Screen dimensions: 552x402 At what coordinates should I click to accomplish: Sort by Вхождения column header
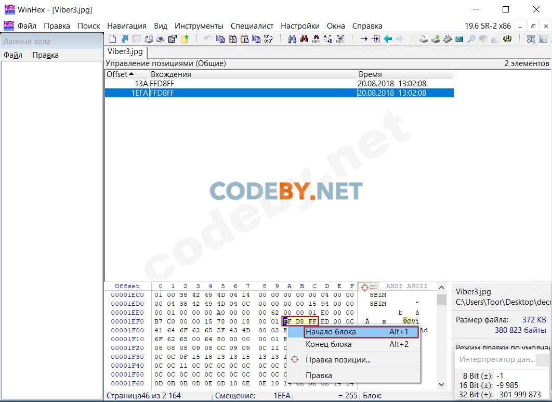[253, 74]
